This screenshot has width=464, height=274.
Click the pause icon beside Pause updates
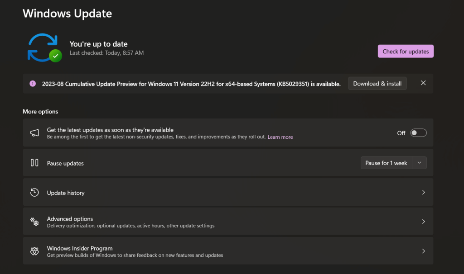coord(34,163)
